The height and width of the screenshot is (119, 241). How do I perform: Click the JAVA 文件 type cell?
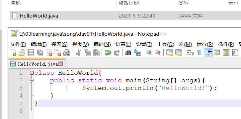(191, 16)
